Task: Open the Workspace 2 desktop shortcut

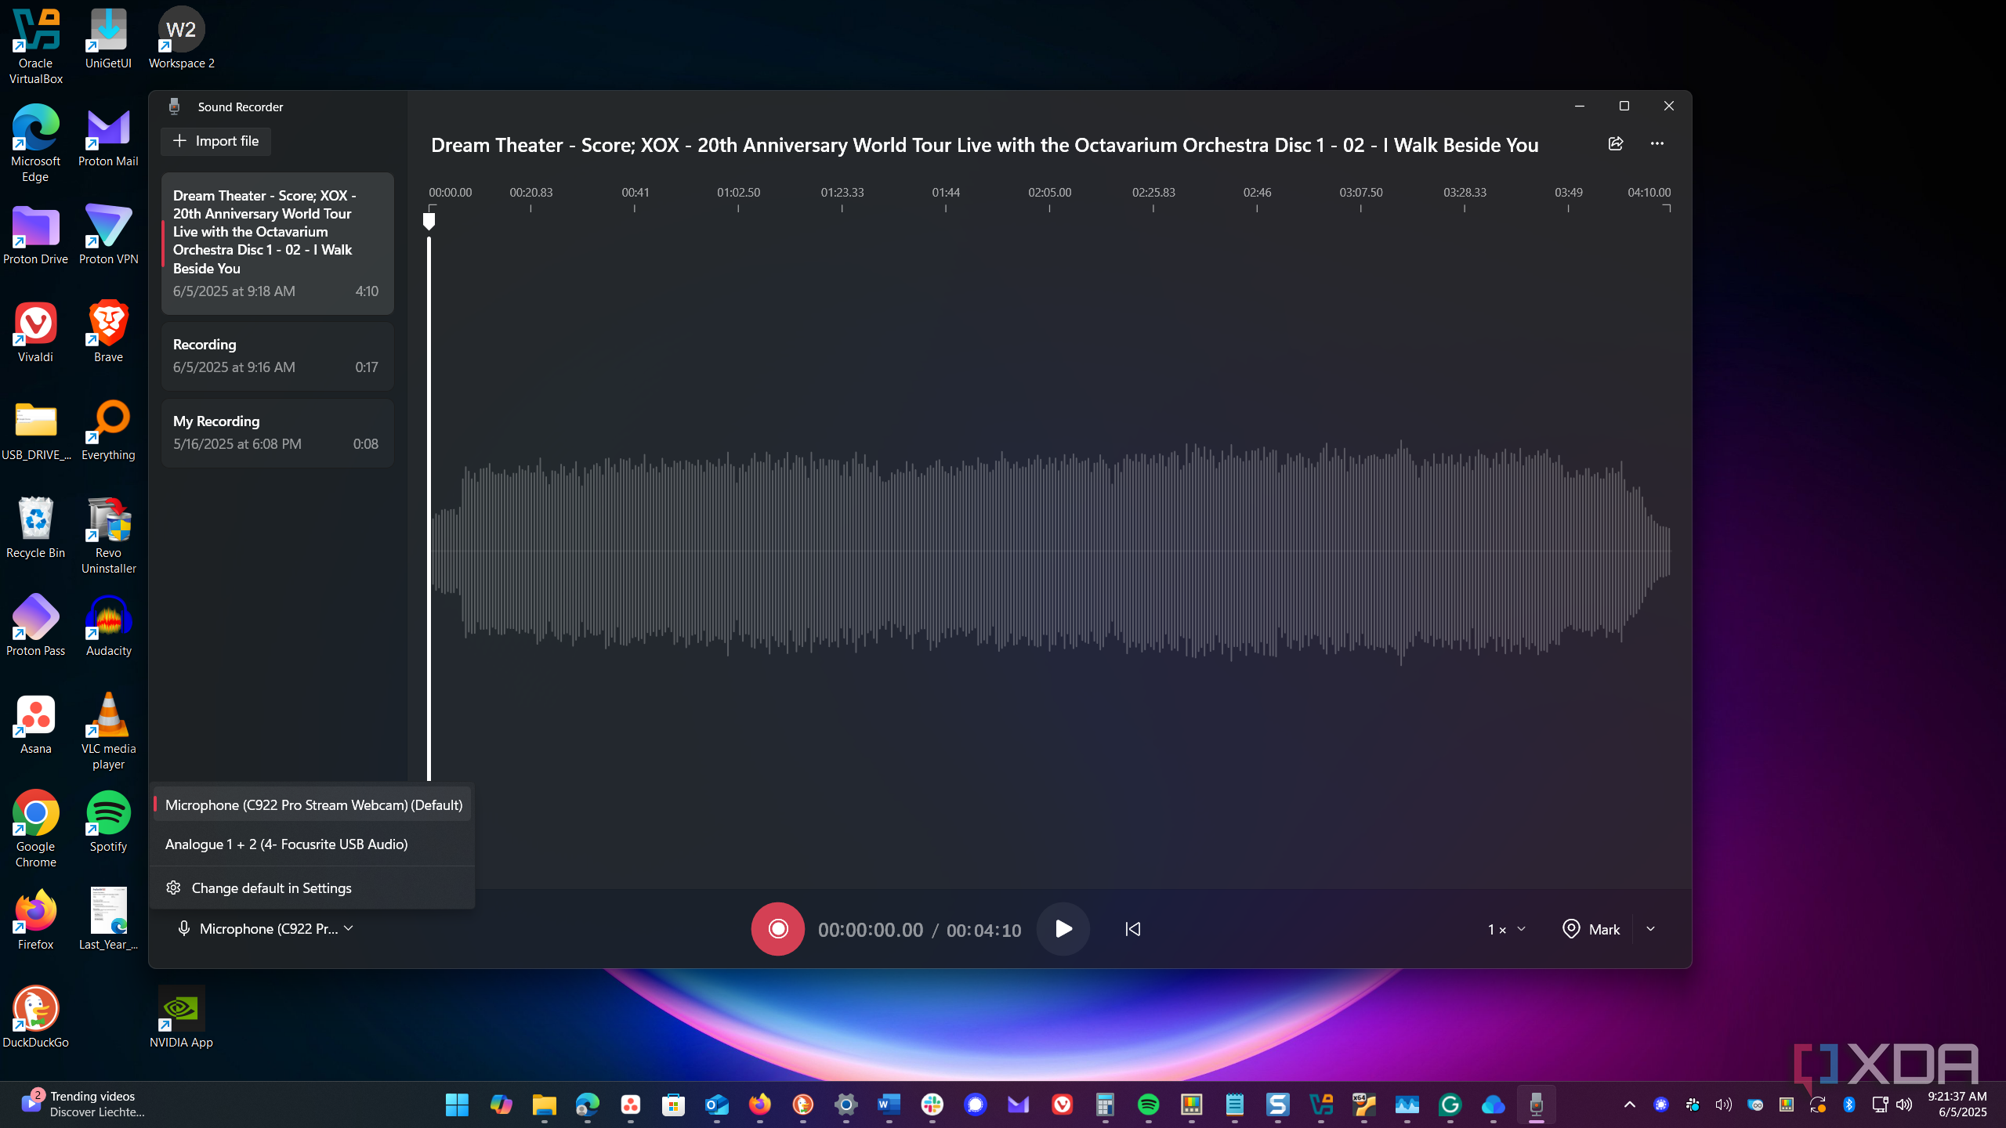Action: point(181,38)
